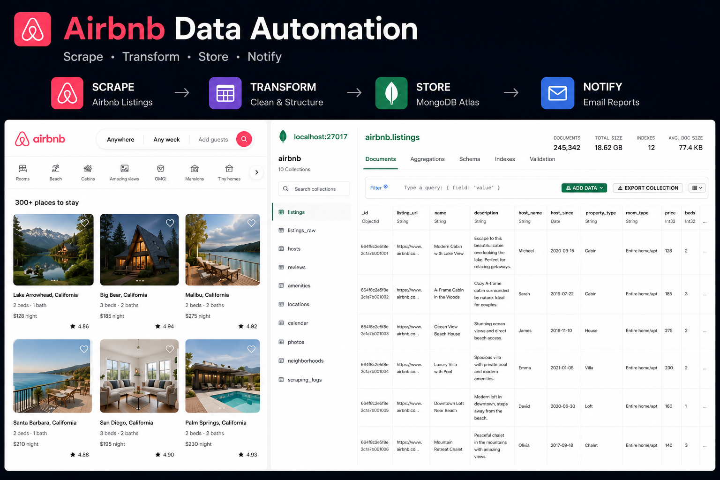720x480 pixels.
Task: Click the 2019-07-22 host_since cell
Action: coord(562,294)
